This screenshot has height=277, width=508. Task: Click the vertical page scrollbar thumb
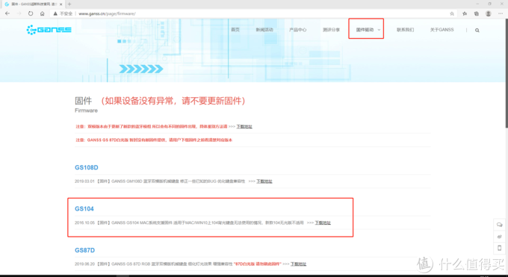point(506,73)
